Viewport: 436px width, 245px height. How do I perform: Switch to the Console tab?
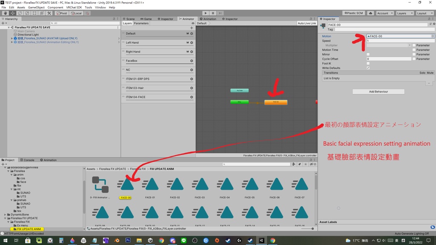click(27, 160)
